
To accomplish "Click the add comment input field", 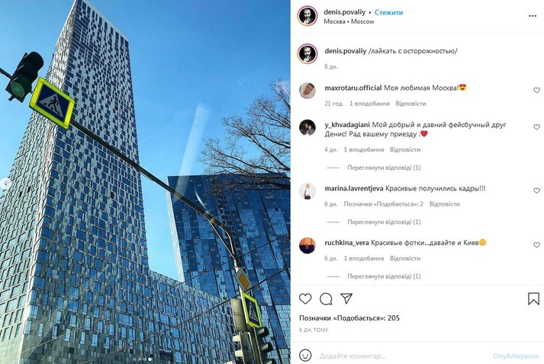I will [x=402, y=356].
